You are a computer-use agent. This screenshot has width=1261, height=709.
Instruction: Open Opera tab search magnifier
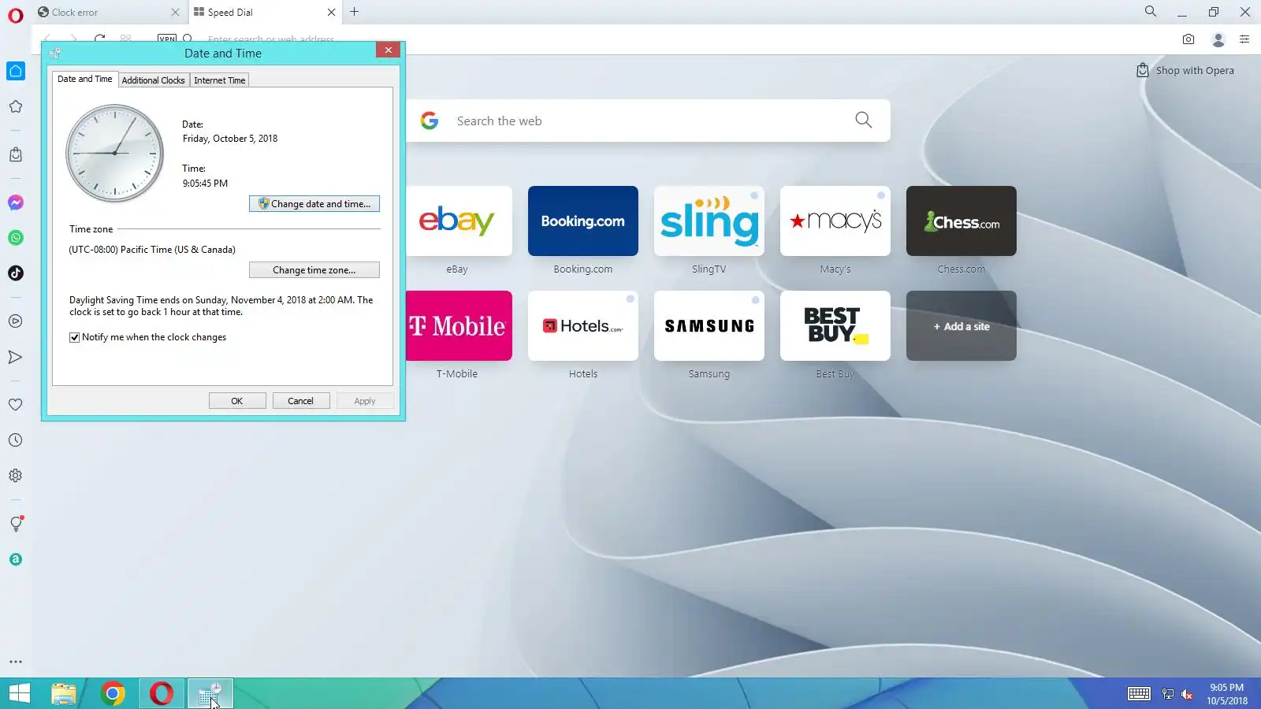click(x=1151, y=12)
